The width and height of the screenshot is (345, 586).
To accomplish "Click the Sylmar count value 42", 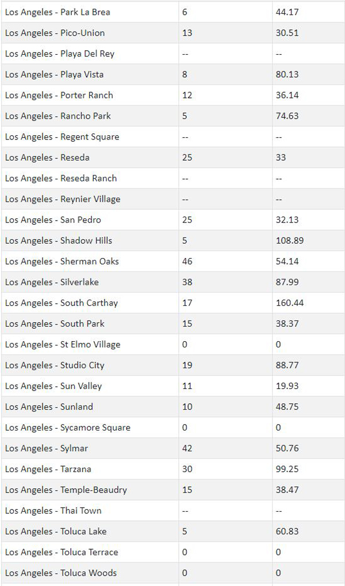I will pos(187,448).
